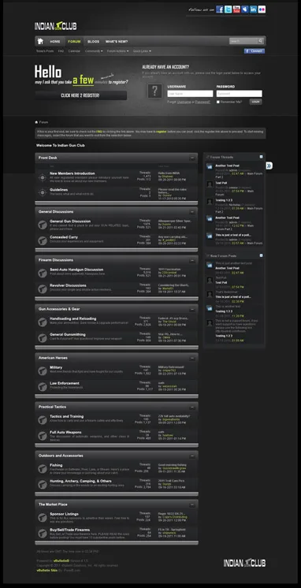Open Today's Posts in the sub-navigation
This screenshot has width=301, height=588.
point(45,51)
